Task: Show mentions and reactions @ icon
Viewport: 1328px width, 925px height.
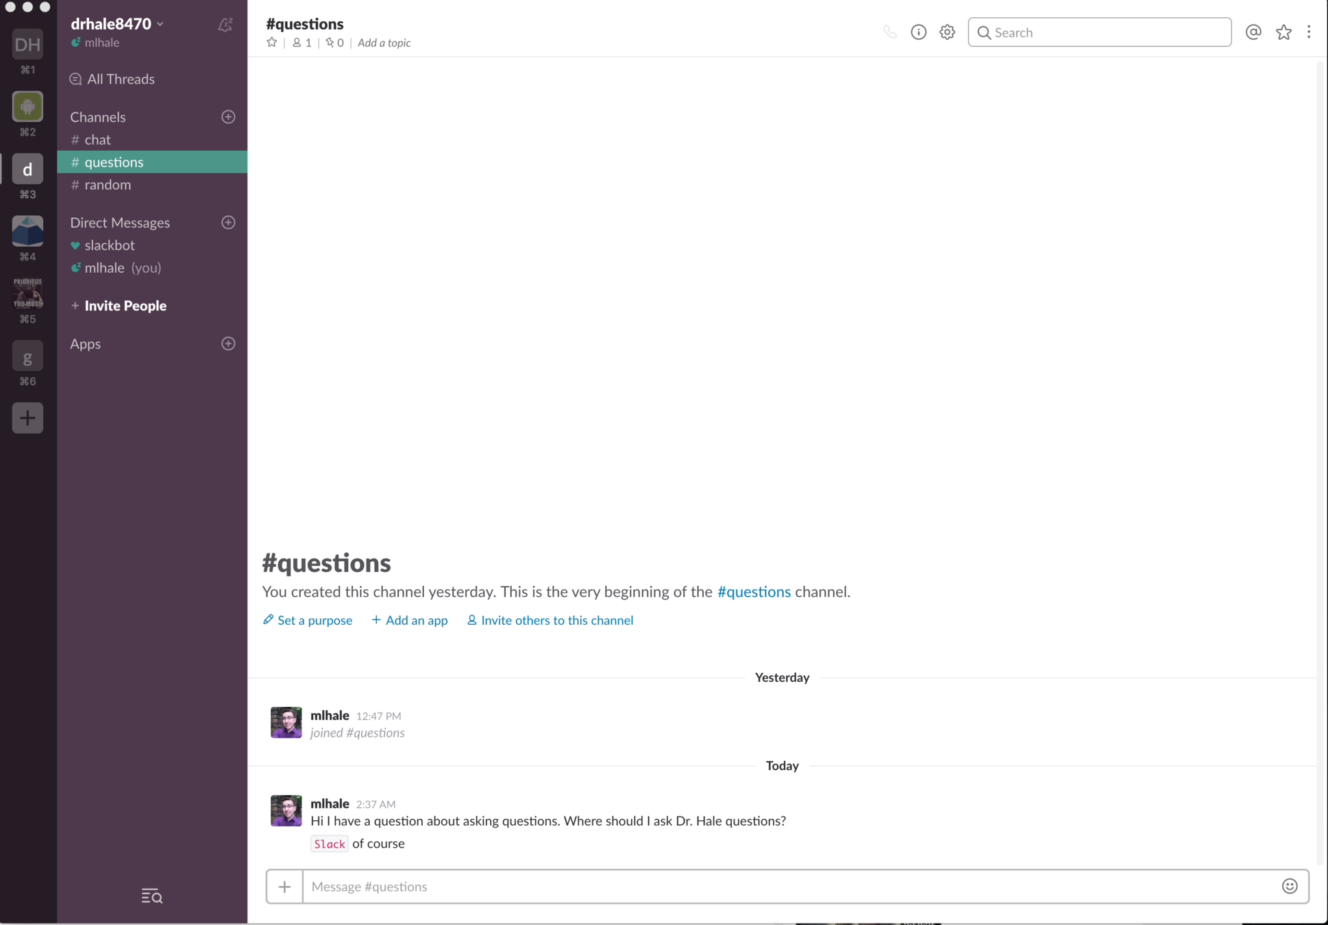Action: coord(1253,32)
